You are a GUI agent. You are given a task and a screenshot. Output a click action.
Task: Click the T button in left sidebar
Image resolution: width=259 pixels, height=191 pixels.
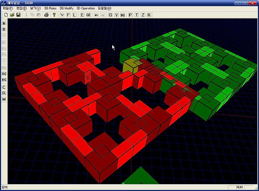4,60
